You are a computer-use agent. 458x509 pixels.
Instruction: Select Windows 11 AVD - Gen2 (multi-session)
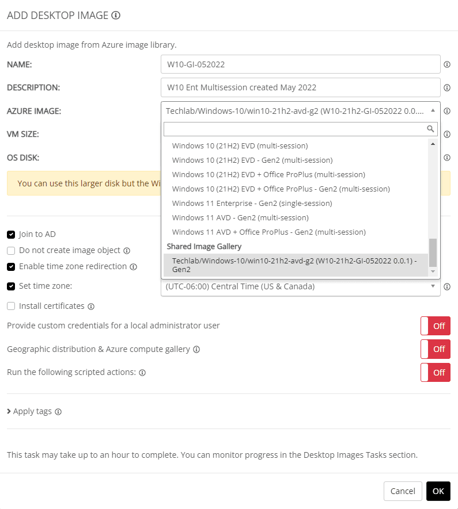pos(240,218)
